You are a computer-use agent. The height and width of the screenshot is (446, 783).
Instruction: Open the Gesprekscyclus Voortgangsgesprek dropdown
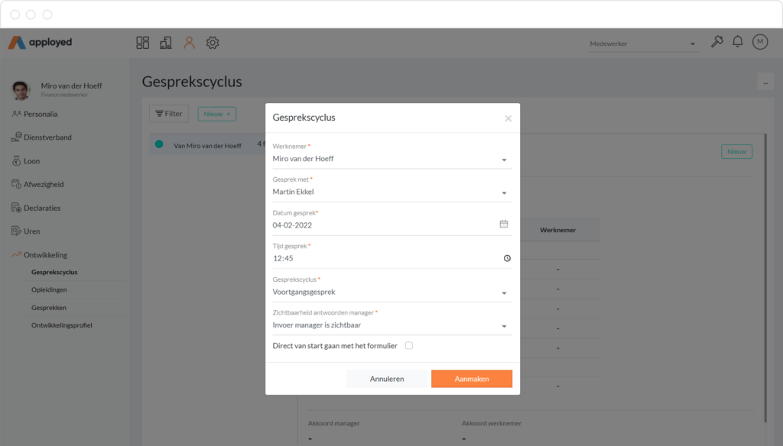392,292
